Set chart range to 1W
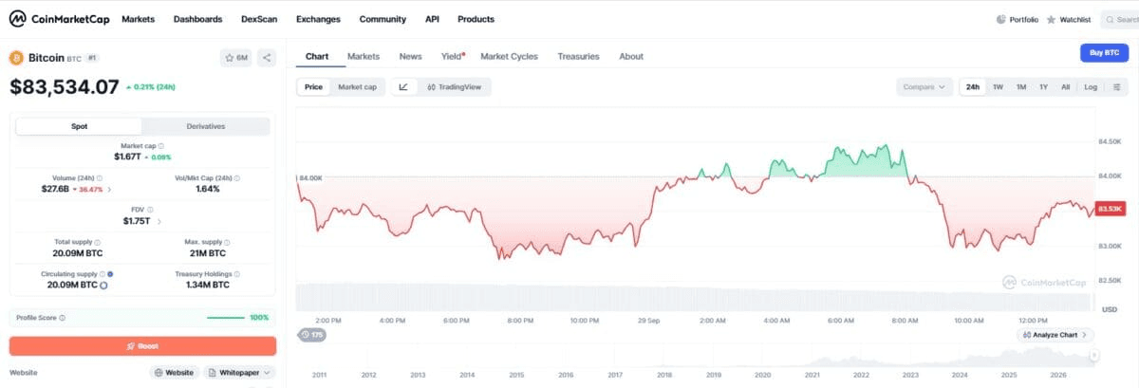Image resolution: width=1139 pixels, height=388 pixels. coord(998,87)
